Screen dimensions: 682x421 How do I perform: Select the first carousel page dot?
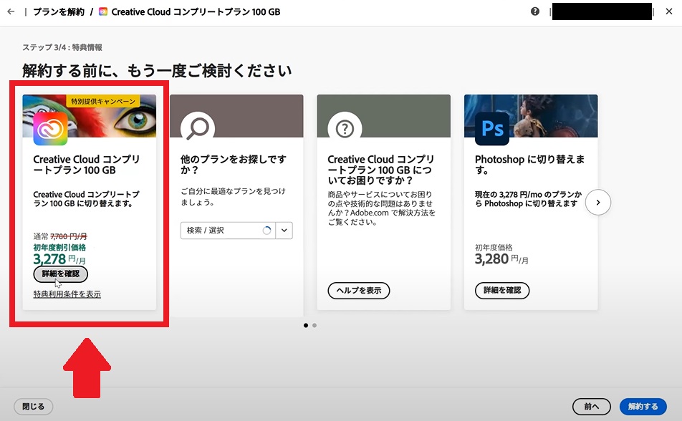tap(306, 325)
